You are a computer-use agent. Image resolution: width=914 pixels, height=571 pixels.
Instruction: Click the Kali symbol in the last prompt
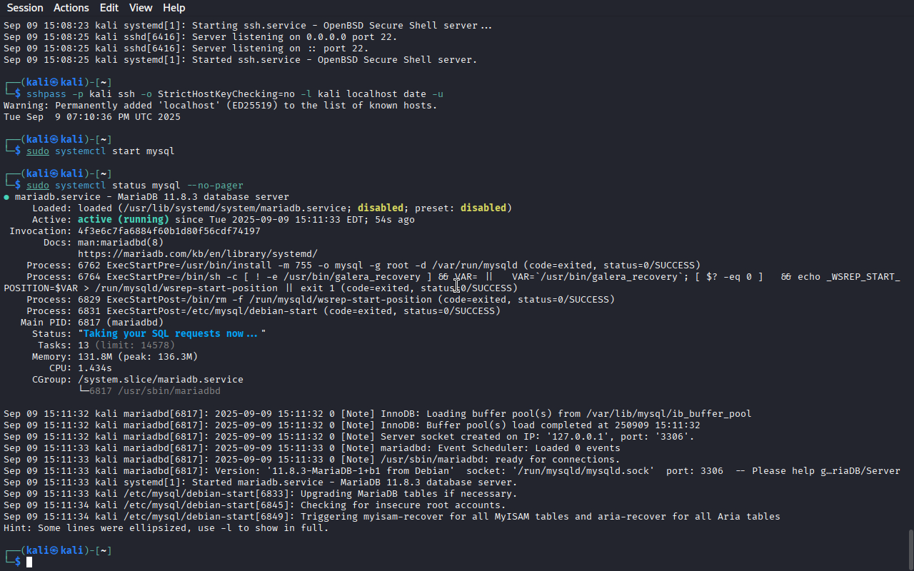[54, 551]
